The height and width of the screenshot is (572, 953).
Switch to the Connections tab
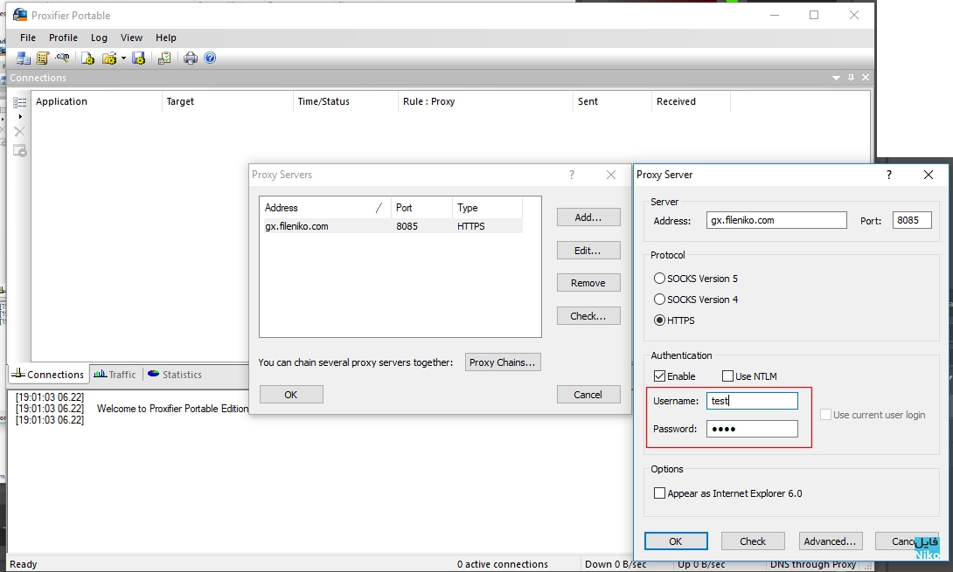coord(49,375)
